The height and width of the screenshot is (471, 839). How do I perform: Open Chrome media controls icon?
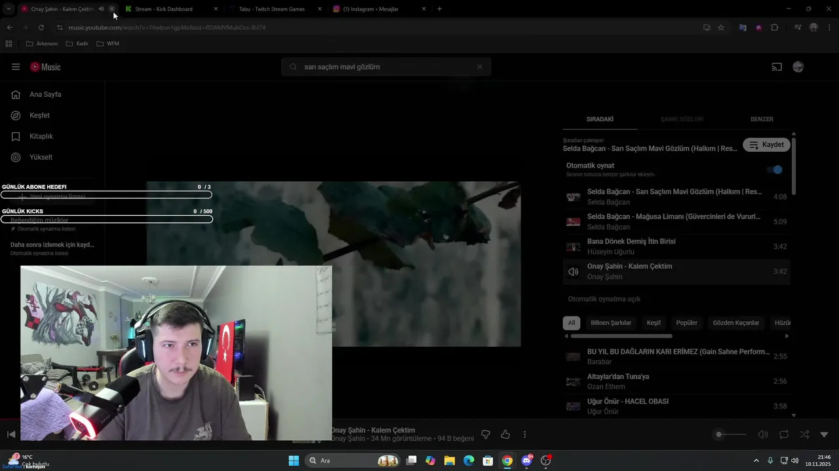pyautogui.click(x=798, y=27)
